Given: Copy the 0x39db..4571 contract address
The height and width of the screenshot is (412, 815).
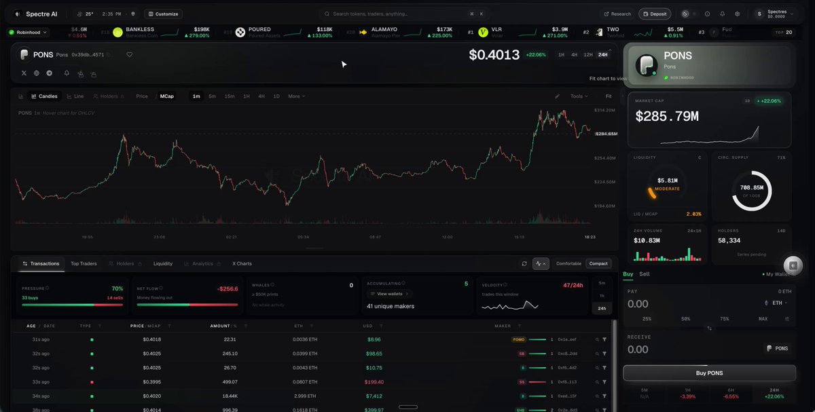Looking at the screenshot, I should coord(109,55).
